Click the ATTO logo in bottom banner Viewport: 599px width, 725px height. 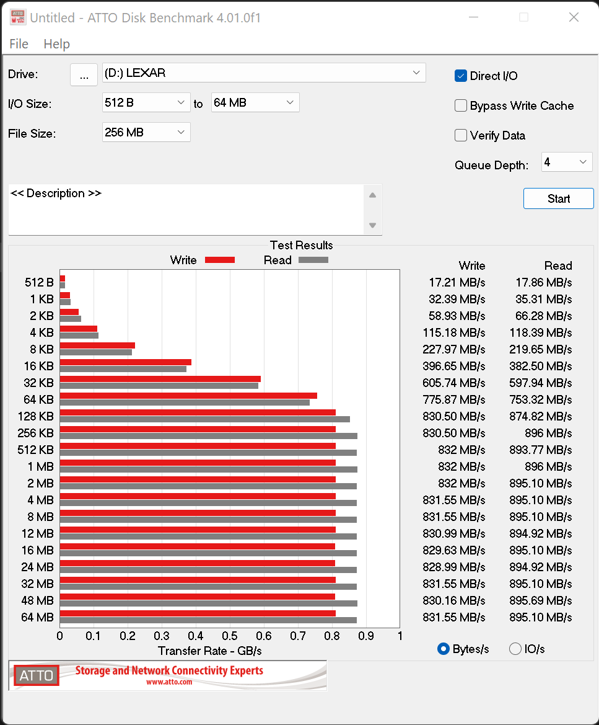(37, 675)
